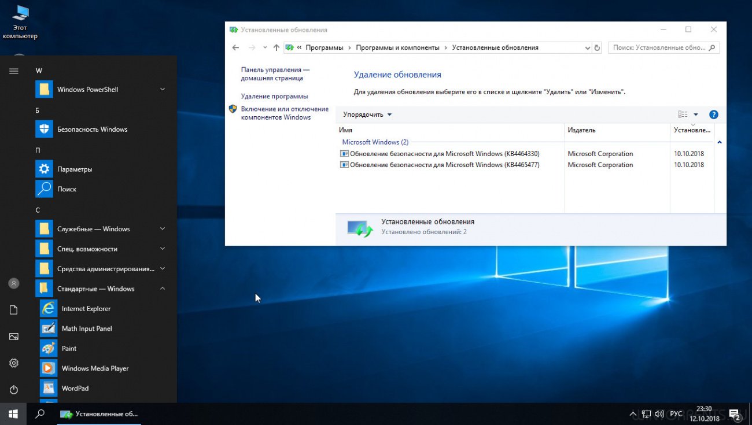
Task: Expand Windows PowerShell folder chevron
Action: pyautogui.click(x=163, y=89)
